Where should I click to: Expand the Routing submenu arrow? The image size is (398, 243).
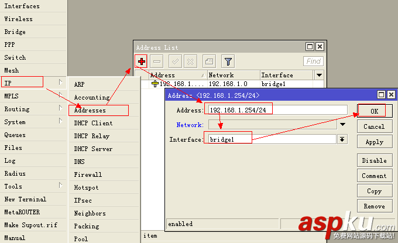coord(60,108)
